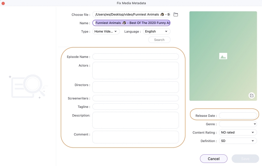The height and width of the screenshot is (166, 262).
Task: Focus the Name text field
Action: pyautogui.click(x=131, y=23)
